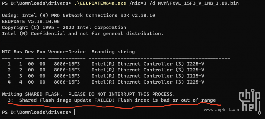Click the Branding string column header
This screenshot has height=119, width=265.
click(x=113, y=52)
